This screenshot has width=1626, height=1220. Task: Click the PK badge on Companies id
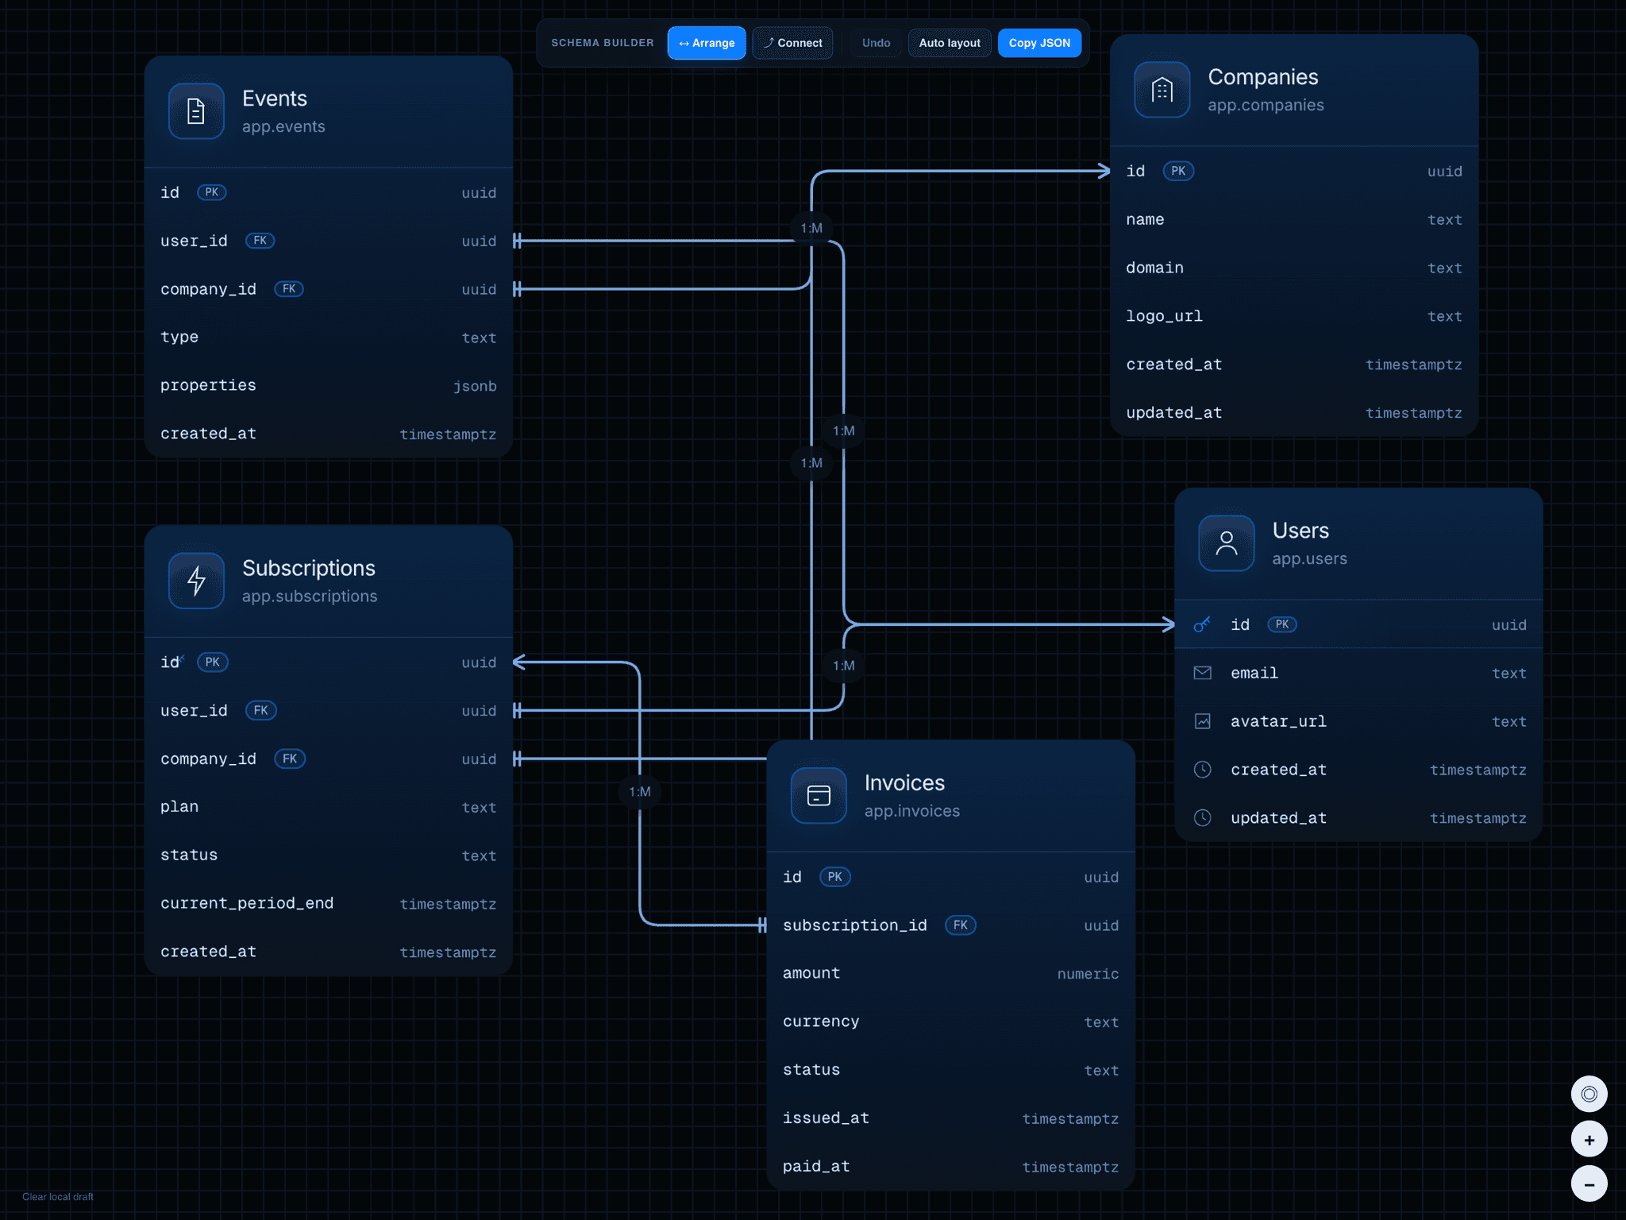coord(1178,171)
